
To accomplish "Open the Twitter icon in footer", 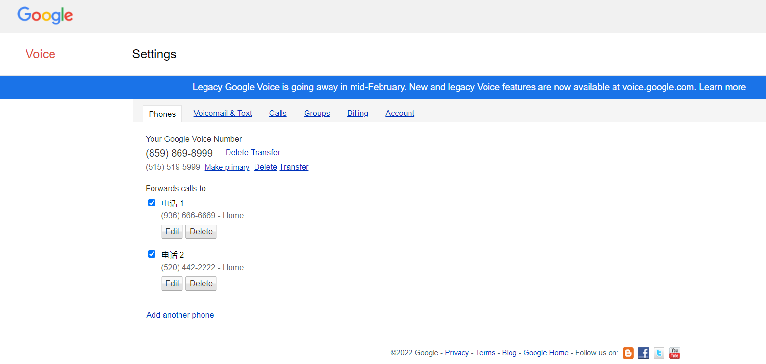I will (659, 353).
